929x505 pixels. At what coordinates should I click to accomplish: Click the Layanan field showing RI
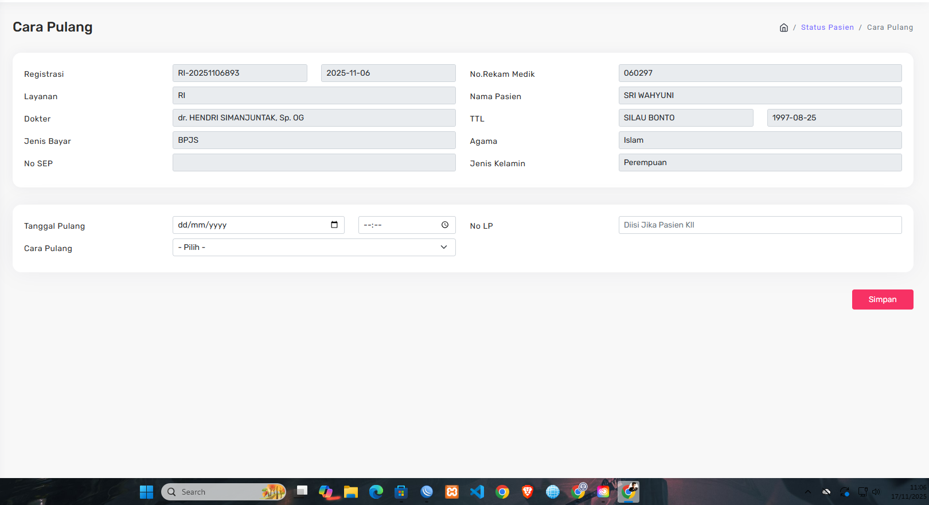(314, 96)
